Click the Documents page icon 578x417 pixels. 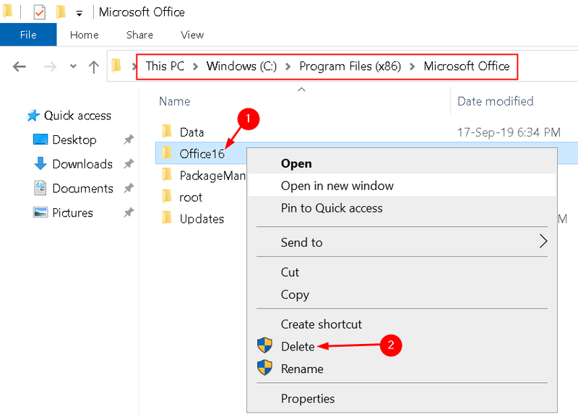click(x=40, y=188)
